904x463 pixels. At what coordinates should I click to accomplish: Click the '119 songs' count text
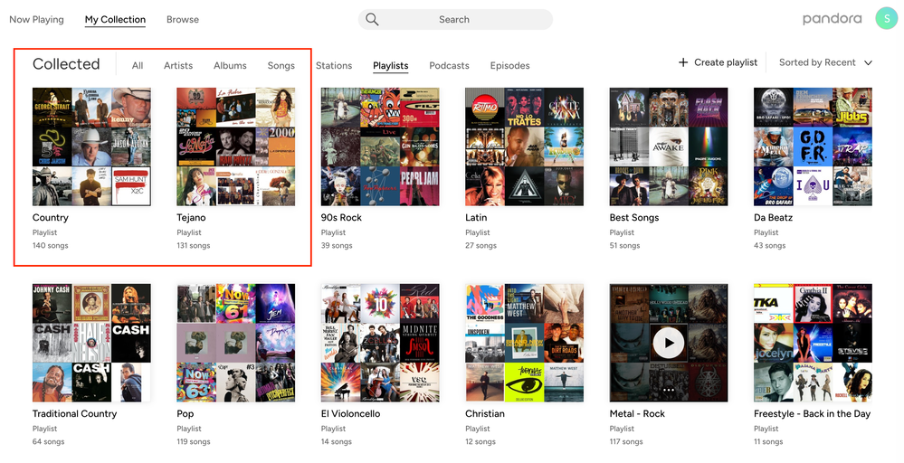193,441
